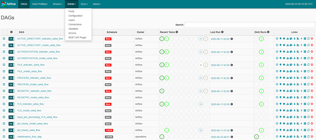The image size is (316, 140).
Task: Open Landing Times plane icon for TLS_model_ueba_flow
Action: (x=294, y=111)
